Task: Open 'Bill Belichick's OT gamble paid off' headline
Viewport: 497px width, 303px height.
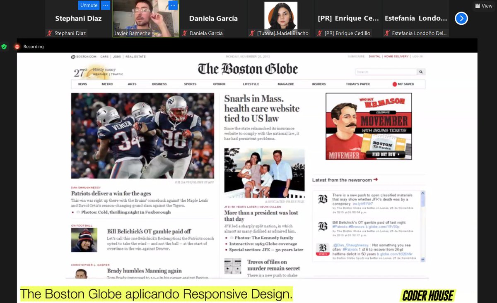Action: 149,231
